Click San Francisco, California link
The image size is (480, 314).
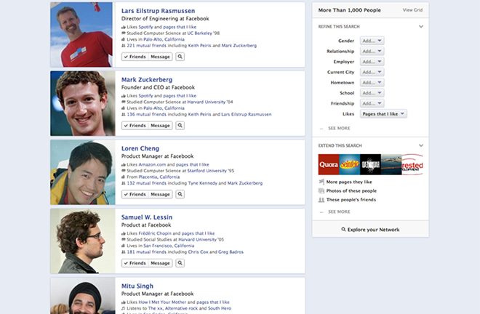[169, 246]
